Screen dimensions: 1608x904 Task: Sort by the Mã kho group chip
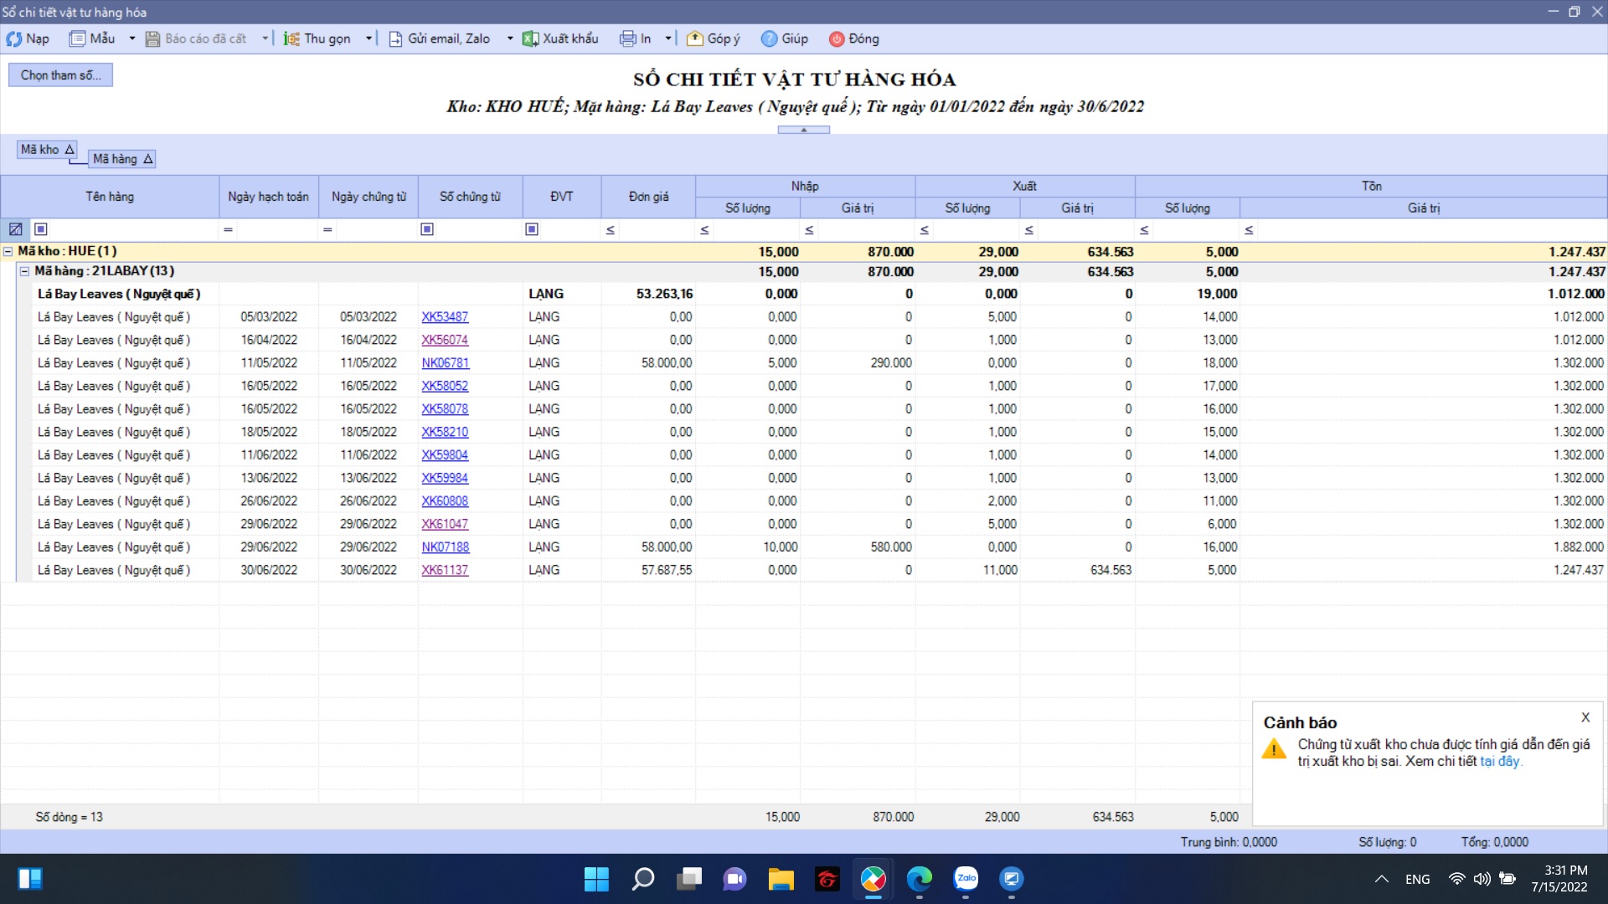click(48, 149)
